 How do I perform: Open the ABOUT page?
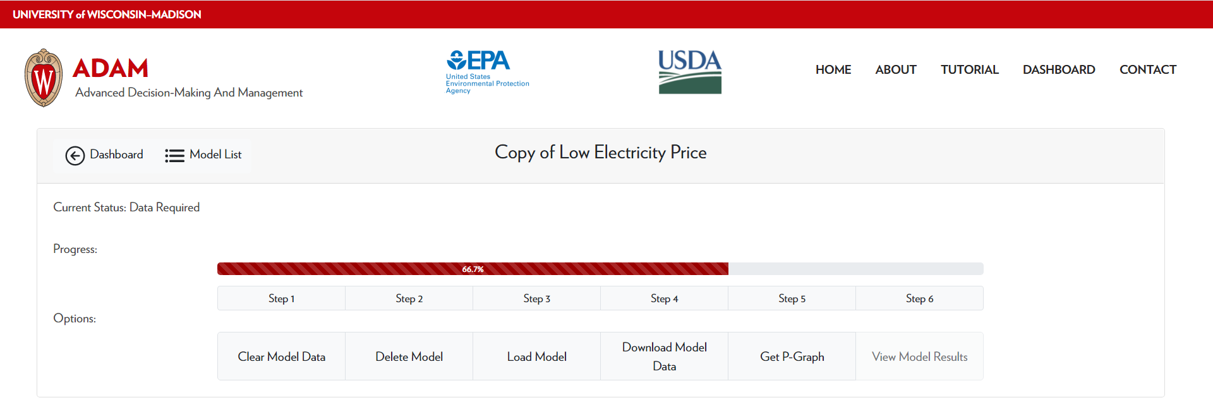pyautogui.click(x=895, y=69)
